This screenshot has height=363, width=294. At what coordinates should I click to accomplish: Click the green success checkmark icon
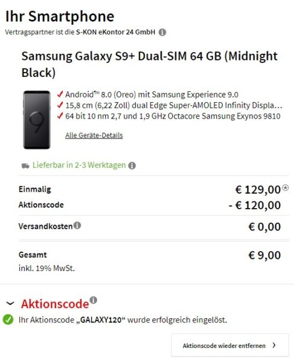click(x=8, y=319)
